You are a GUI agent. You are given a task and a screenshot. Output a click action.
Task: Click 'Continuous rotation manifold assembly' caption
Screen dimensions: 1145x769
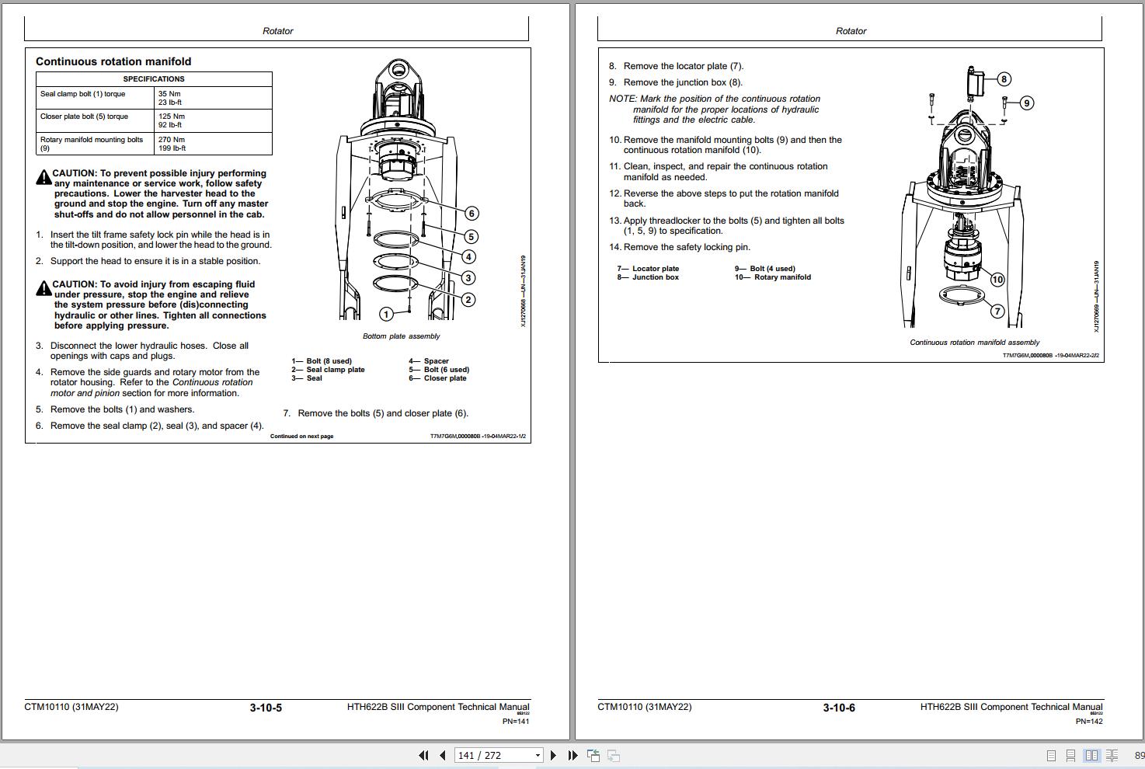(x=974, y=343)
